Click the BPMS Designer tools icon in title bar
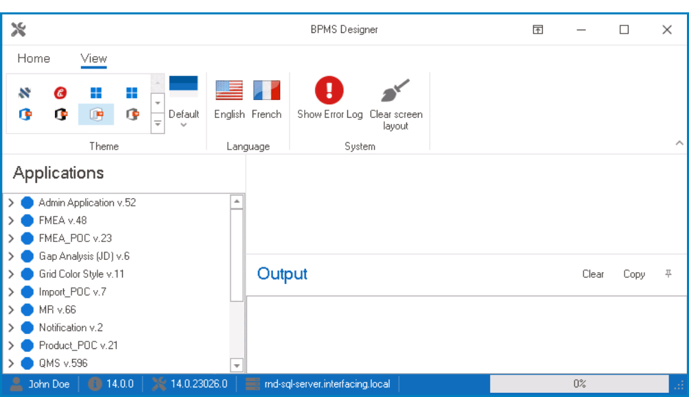The image size is (689, 397). [x=19, y=29]
